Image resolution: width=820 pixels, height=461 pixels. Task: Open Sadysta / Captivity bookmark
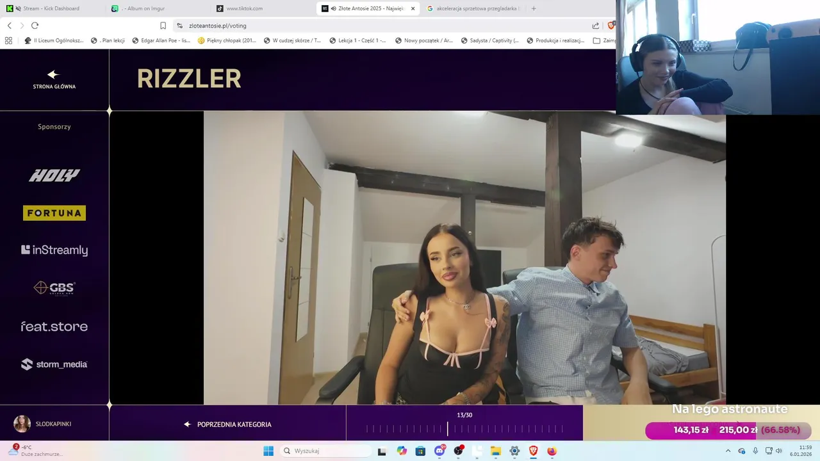pyautogui.click(x=489, y=40)
